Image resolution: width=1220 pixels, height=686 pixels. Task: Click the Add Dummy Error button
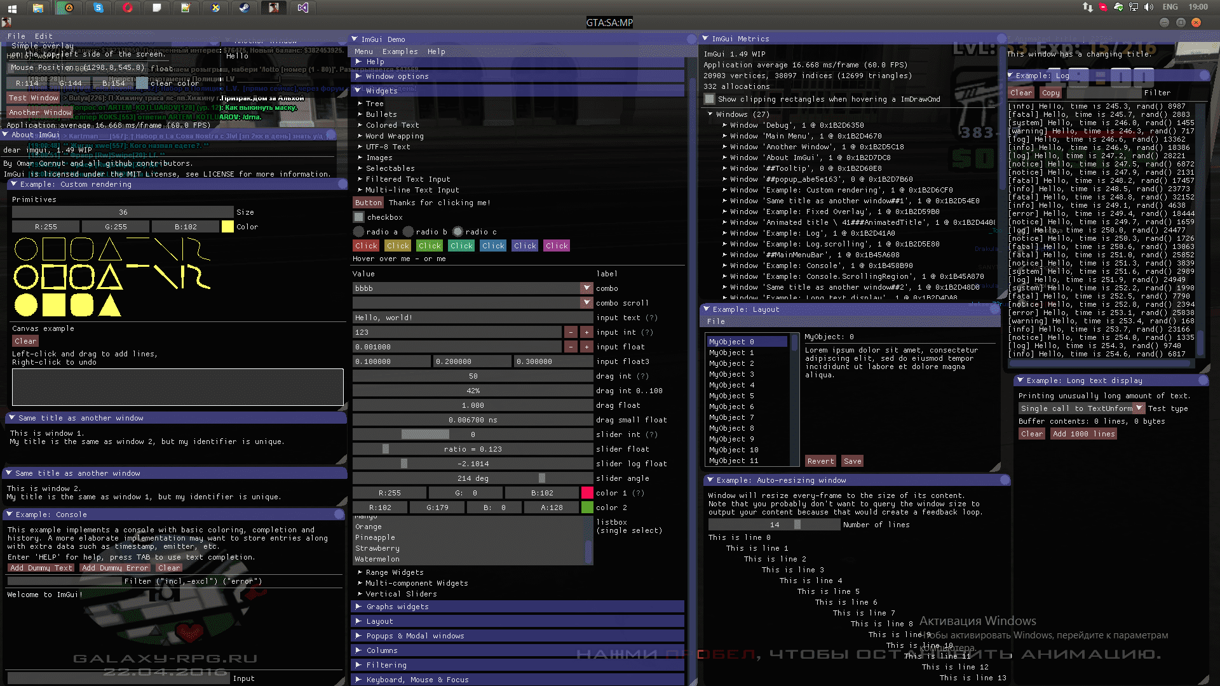click(116, 568)
